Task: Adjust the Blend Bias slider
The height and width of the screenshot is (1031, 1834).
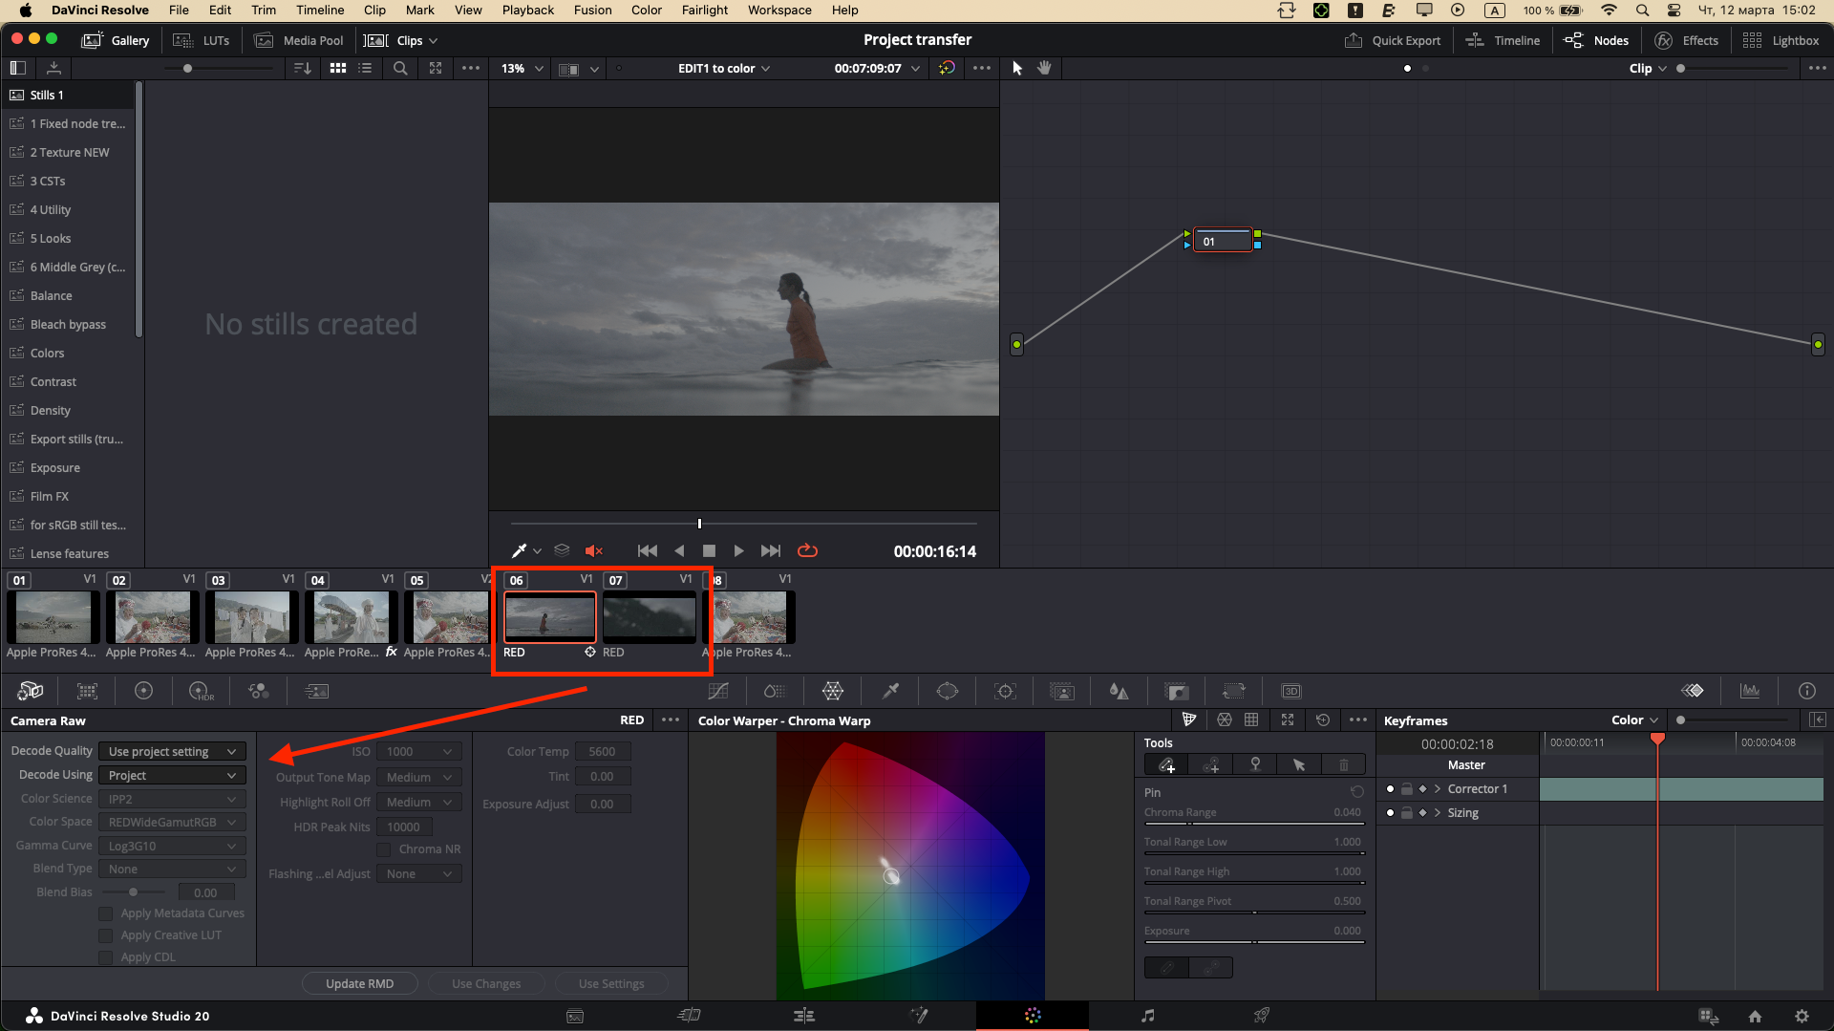Action: pyautogui.click(x=134, y=892)
